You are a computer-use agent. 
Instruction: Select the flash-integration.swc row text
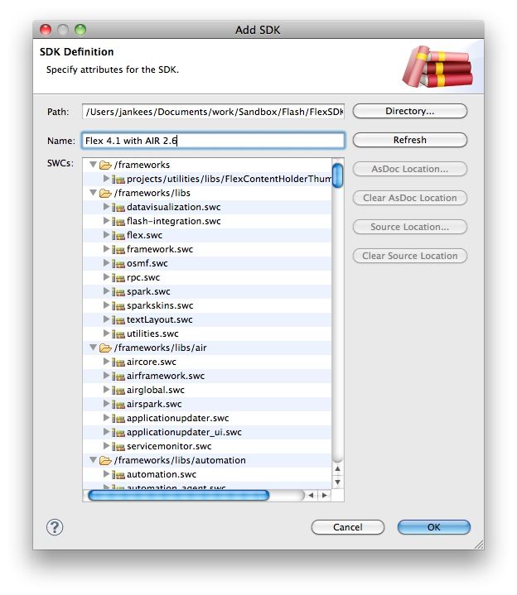point(174,221)
